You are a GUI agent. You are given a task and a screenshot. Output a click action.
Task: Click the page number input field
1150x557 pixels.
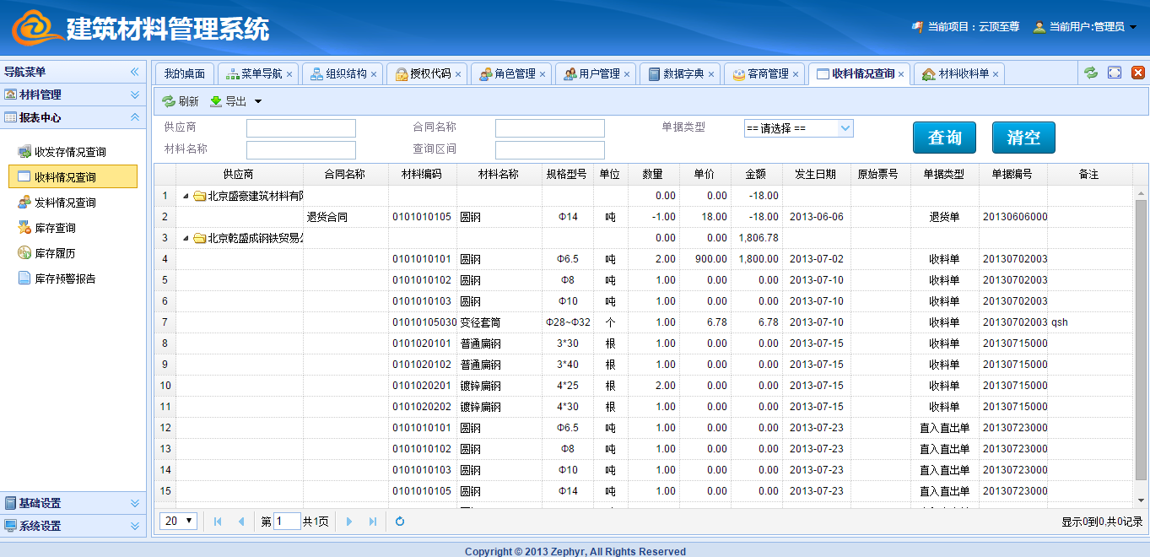tap(287, 522)
